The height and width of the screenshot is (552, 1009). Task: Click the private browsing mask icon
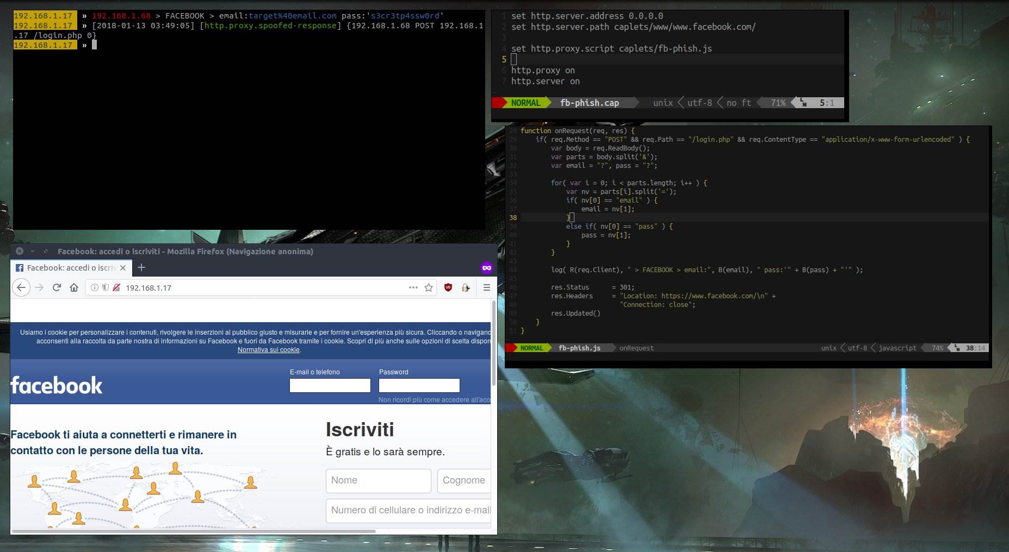tap(486, 267)
